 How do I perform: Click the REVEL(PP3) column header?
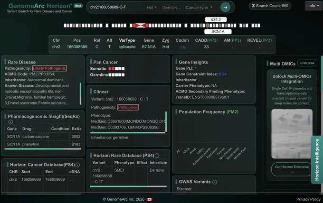[259, 40]
